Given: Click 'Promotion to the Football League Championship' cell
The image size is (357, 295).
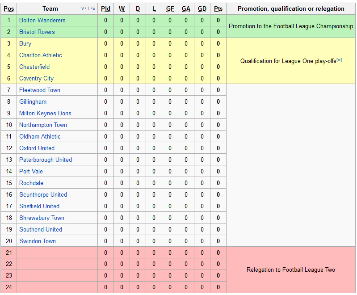Looking at the screenshot, I should point(291,26).
